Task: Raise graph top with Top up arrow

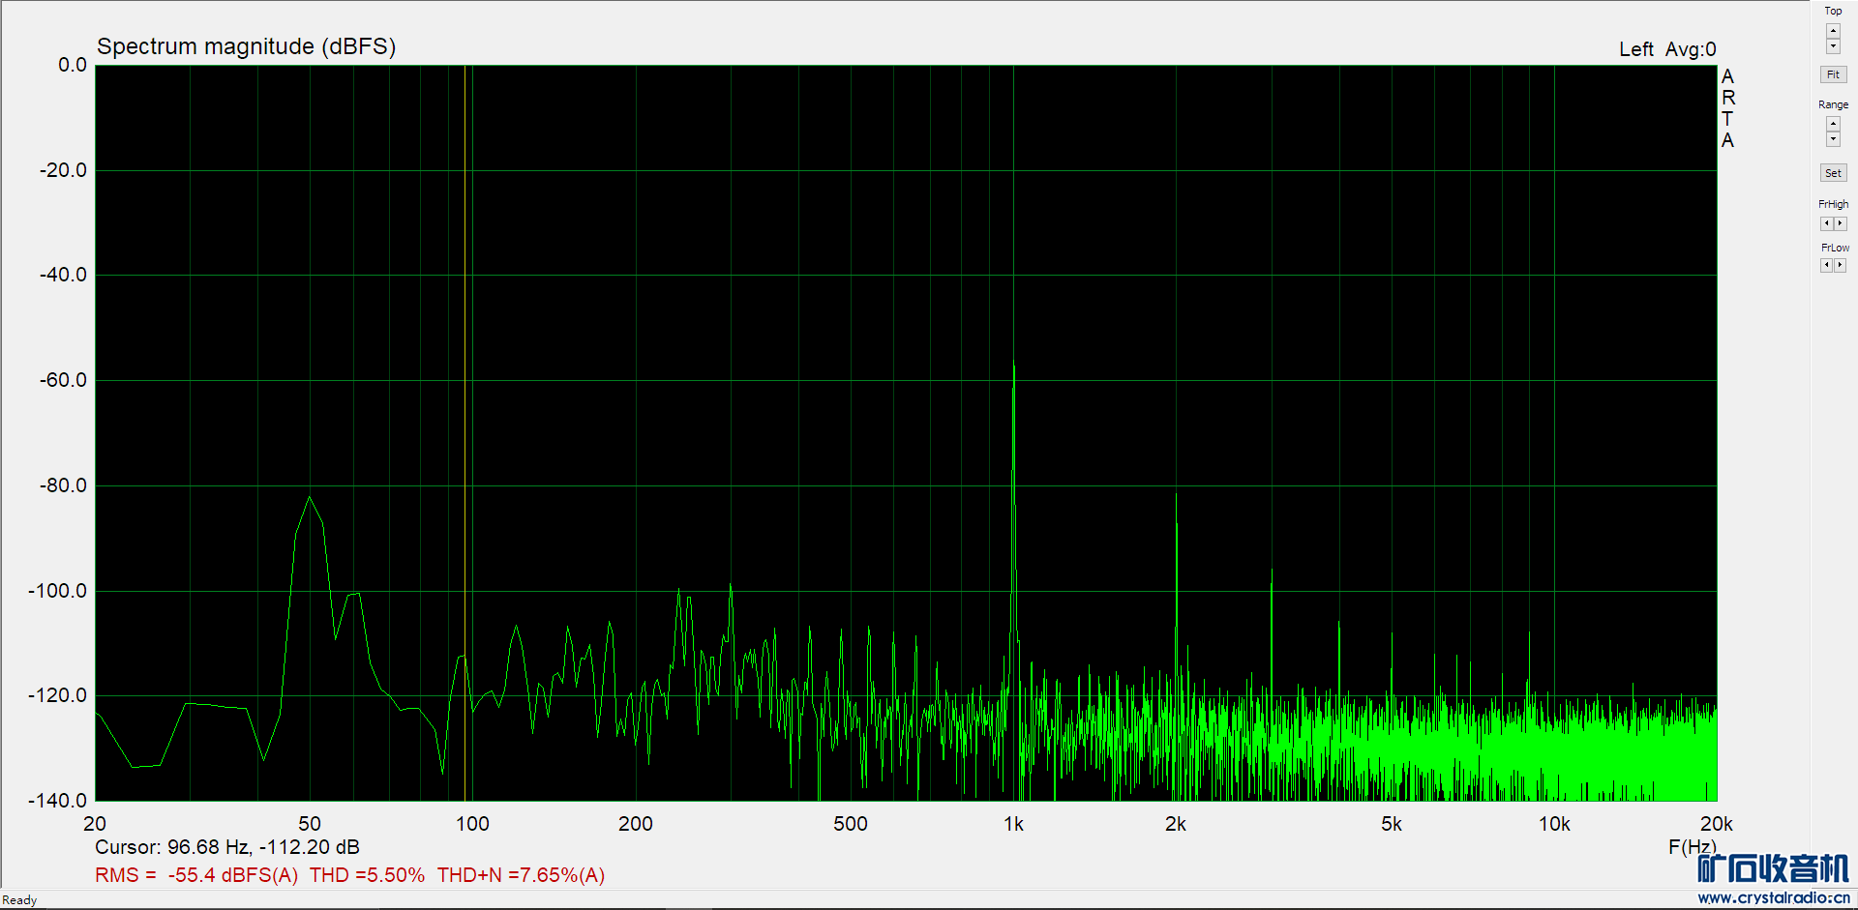Action: [1833, 31]
